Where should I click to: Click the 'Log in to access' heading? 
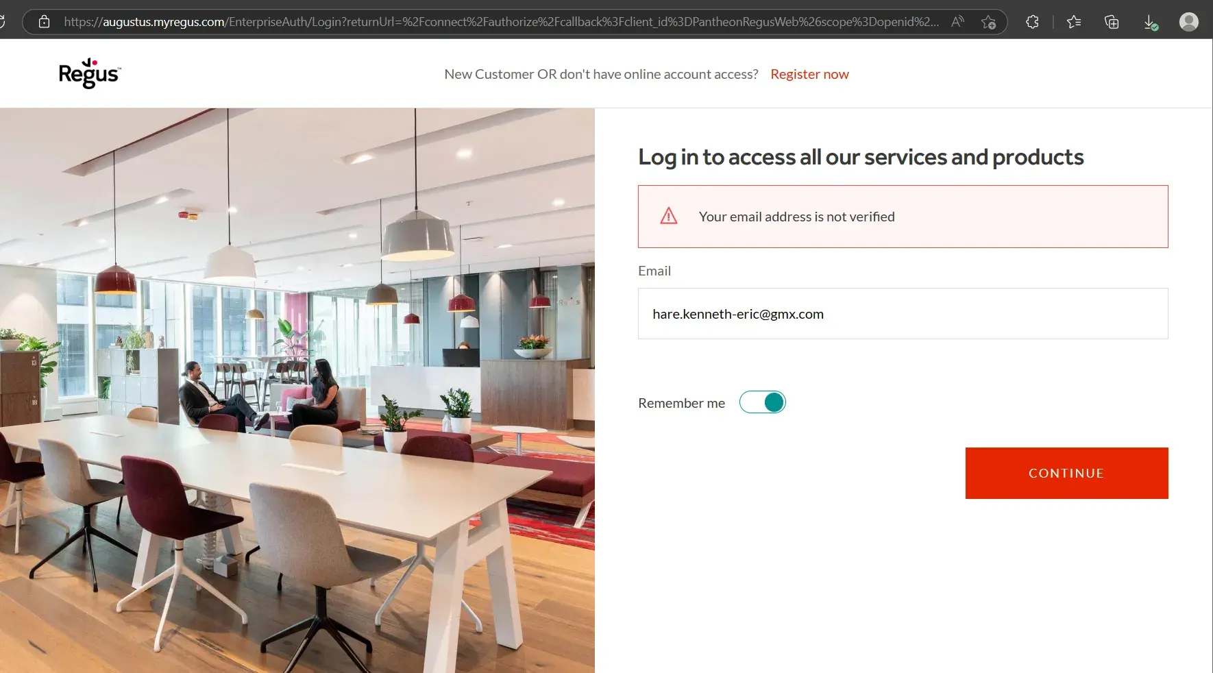point(861,157)
